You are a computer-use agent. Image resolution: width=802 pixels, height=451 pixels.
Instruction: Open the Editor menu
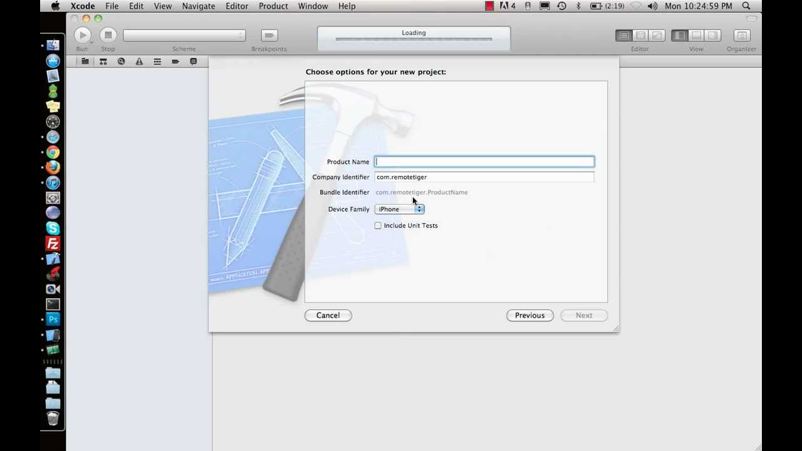[x=237, y=6]
